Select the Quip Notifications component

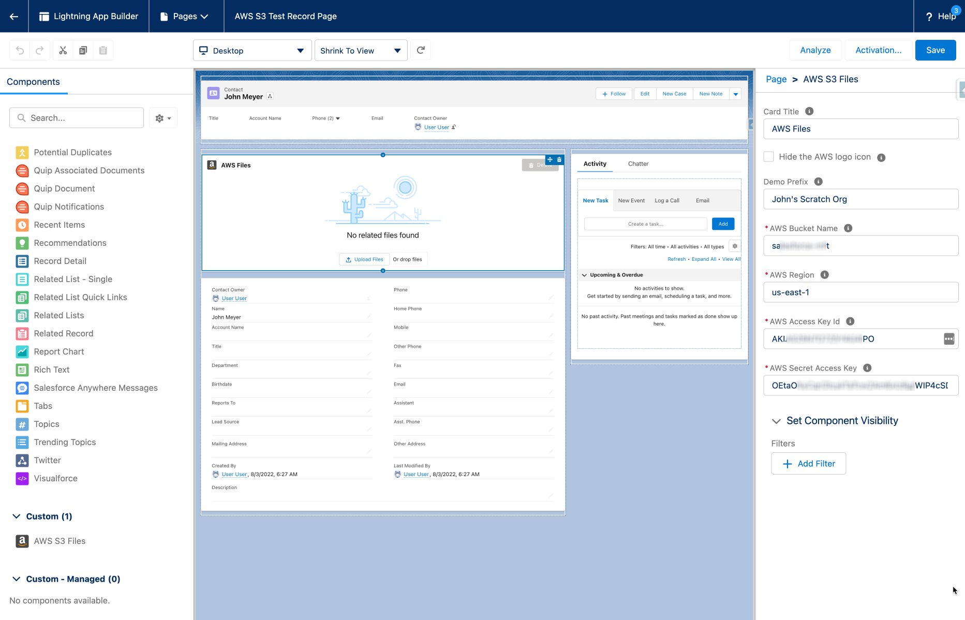60,206
